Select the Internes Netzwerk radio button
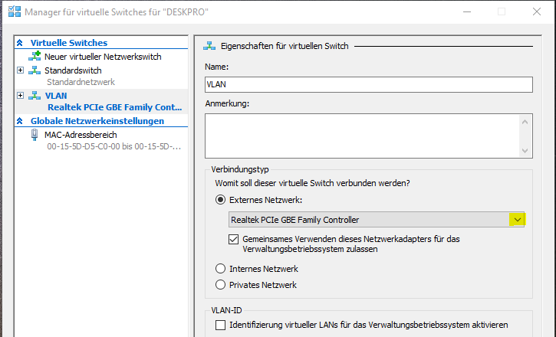 tap(220, 269)
